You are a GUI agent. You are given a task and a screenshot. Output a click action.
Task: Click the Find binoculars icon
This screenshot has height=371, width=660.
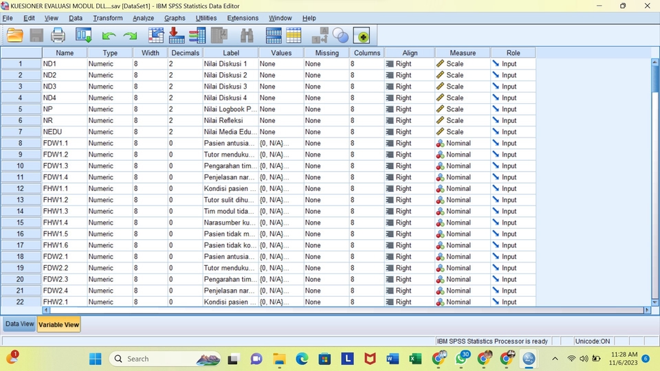coord(247,35)
